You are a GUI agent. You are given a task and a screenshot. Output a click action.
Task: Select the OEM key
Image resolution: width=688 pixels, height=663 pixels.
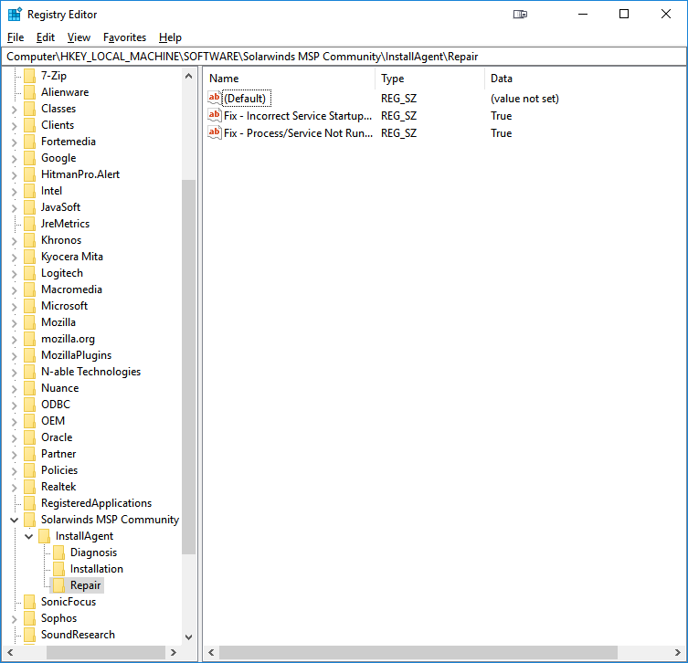tap(53, 421)
